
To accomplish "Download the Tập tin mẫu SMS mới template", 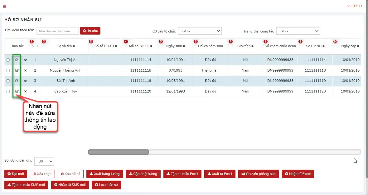I will pyautogui.click(x=26, y=185).
